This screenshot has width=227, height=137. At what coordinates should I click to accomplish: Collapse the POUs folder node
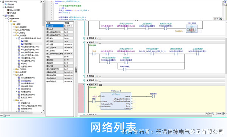9,22
